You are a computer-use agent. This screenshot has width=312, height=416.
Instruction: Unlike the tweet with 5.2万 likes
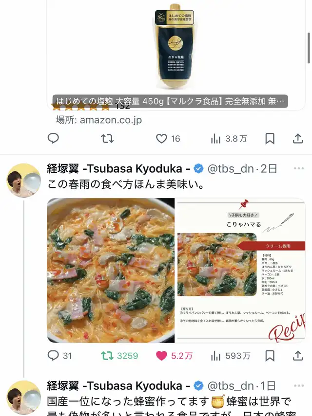pos(174,356)
